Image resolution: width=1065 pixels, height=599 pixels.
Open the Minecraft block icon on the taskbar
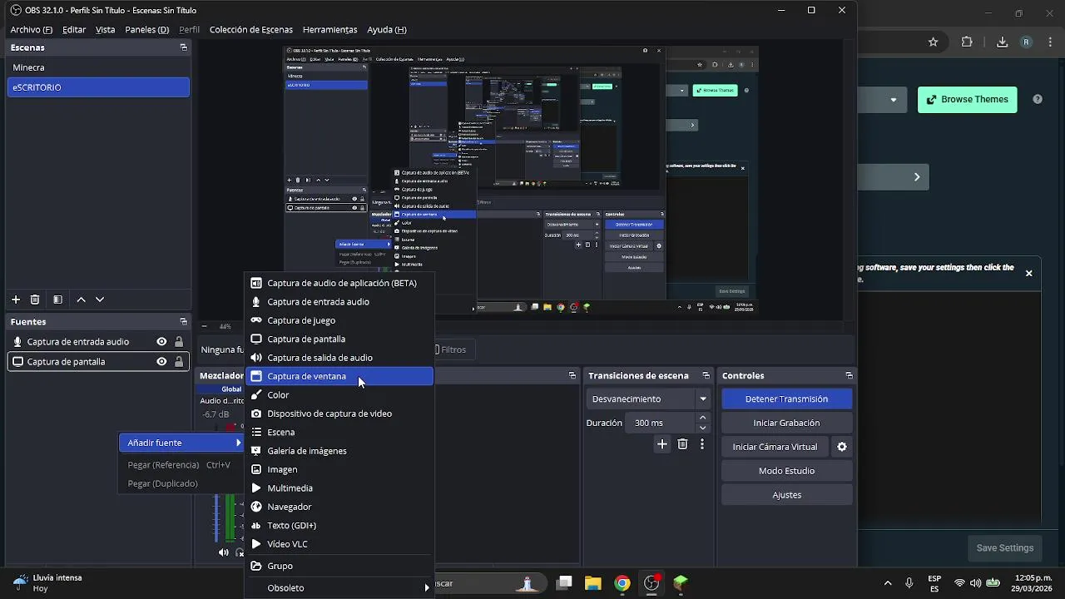click(x=681, y=583)
